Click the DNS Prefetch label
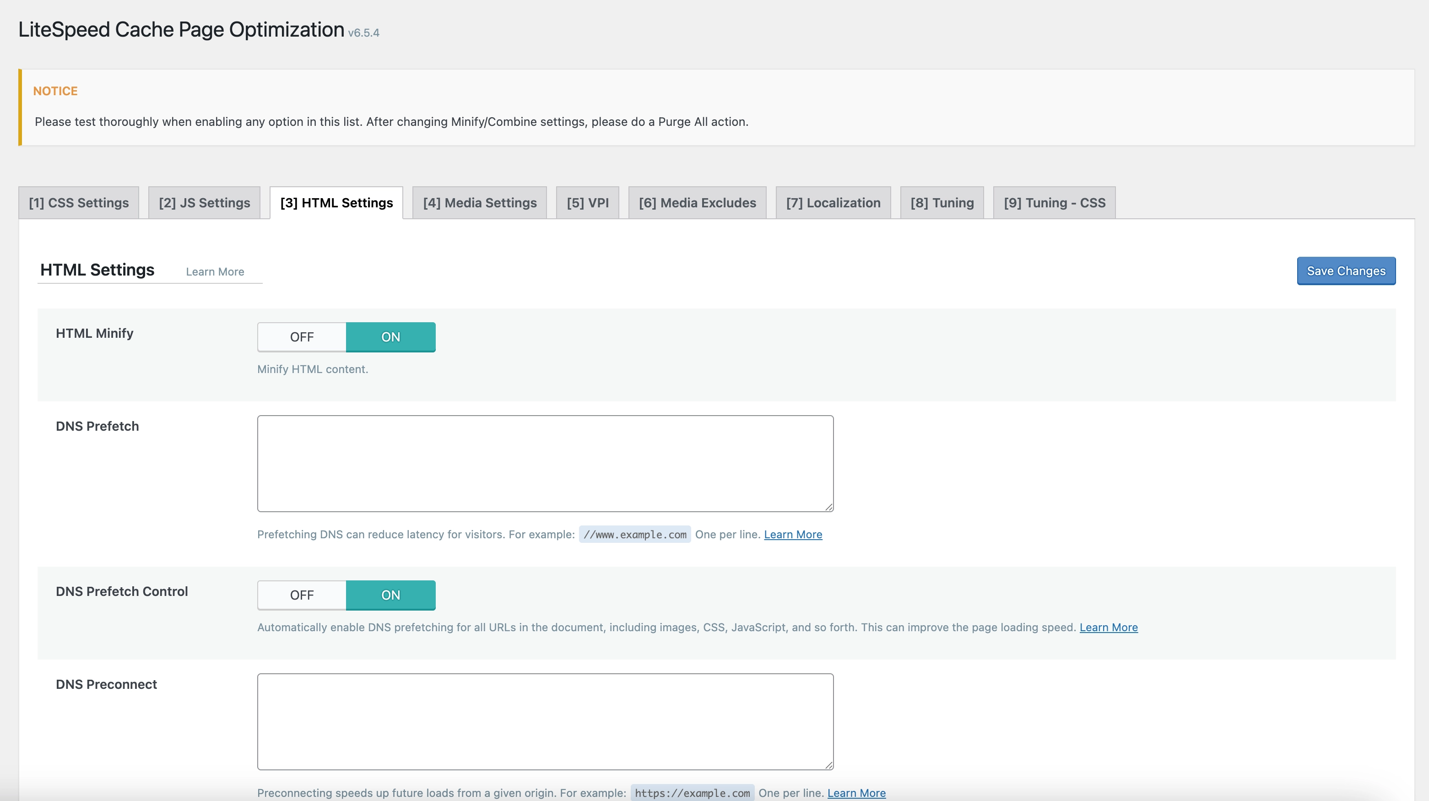The height and width of the screenshot is (801, 1429). pos(97,426)
